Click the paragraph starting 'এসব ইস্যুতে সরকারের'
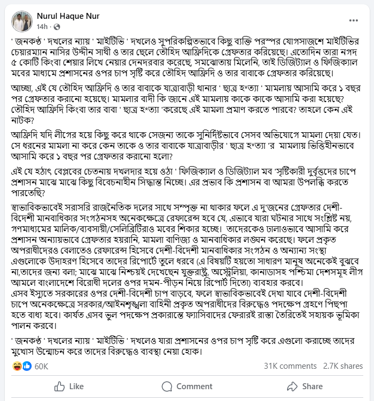Image resolution: width=374 pixels, height=401 pixels. click(x=185, y=310)
